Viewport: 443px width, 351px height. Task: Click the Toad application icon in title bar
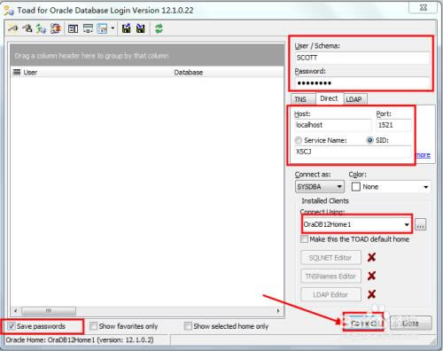pos(9,11)
